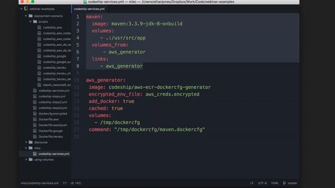
Task: Click the git branch icon beside master
Action: pos(284,183)
